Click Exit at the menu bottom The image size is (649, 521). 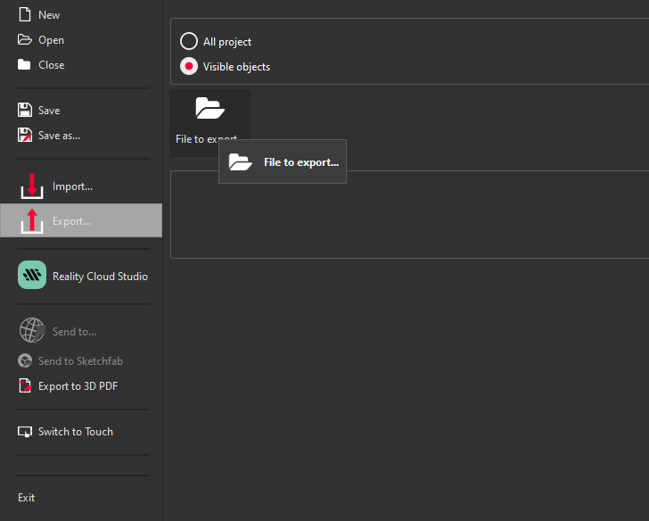click(x=26, y=498)
